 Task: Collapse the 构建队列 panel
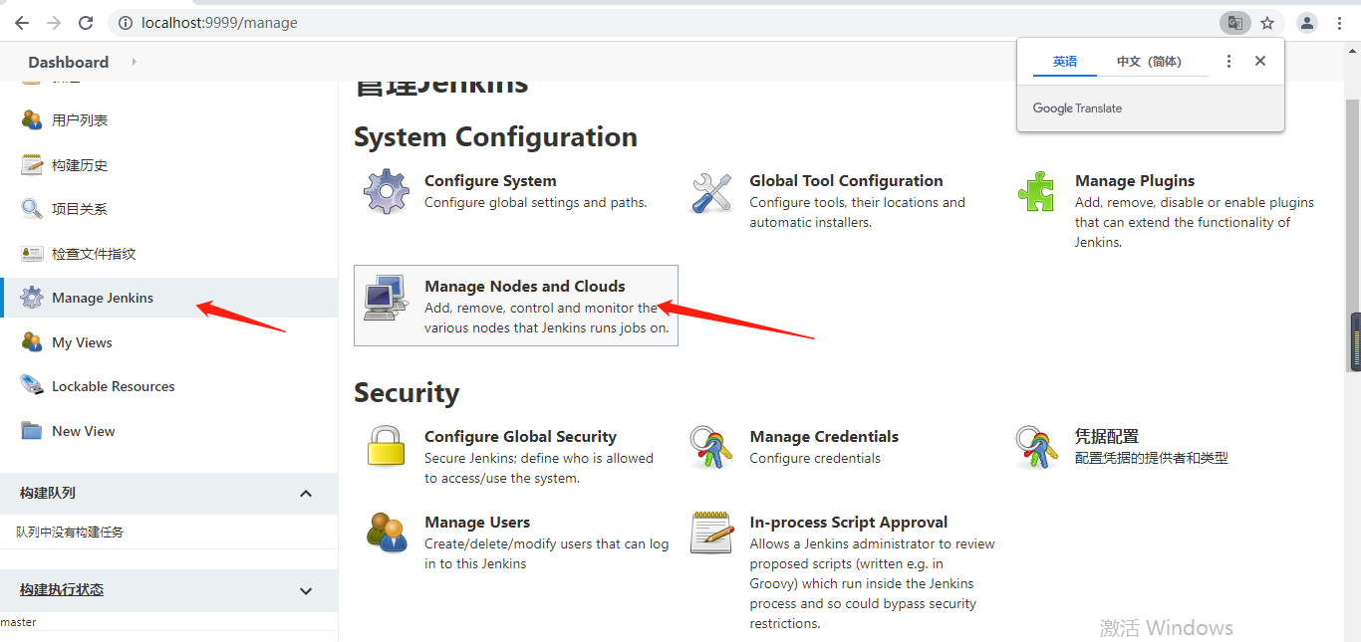click(306, 493)
